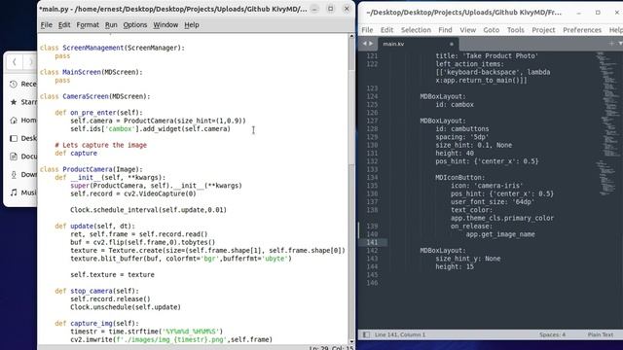The width and height of the screenshot is (623, 350).
Task: Click 'id: cambuttons' line in main.kv
Action: point(462,129)
